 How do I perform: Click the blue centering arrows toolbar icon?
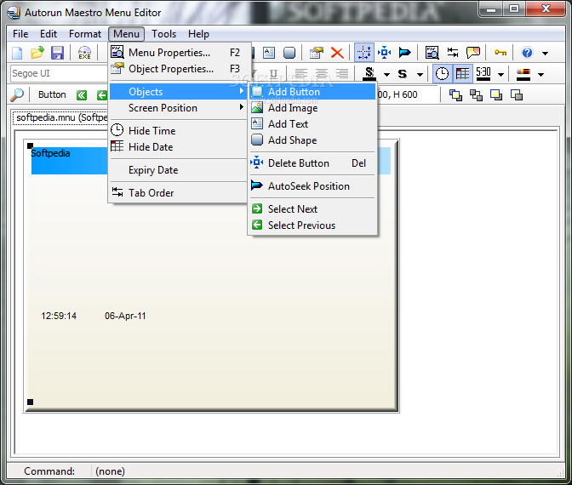point(384,53)
